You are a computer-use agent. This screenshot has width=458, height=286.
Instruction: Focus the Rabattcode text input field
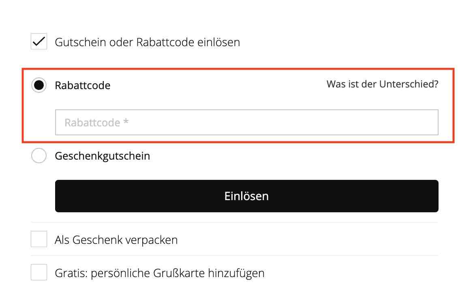point(246,122)
